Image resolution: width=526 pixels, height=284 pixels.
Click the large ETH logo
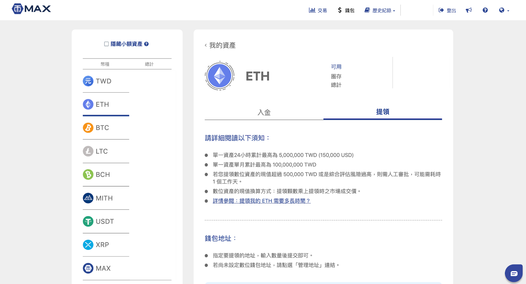pos(220,76)
